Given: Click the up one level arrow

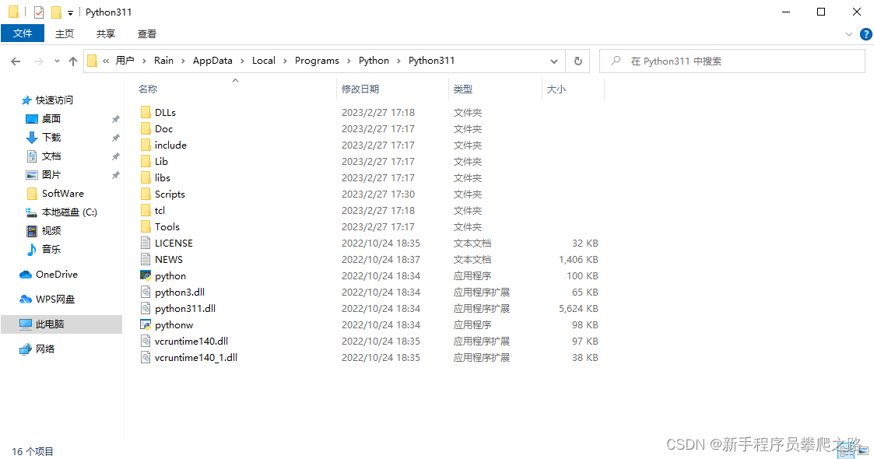Looking at the screenshot, I should [73, 61].
